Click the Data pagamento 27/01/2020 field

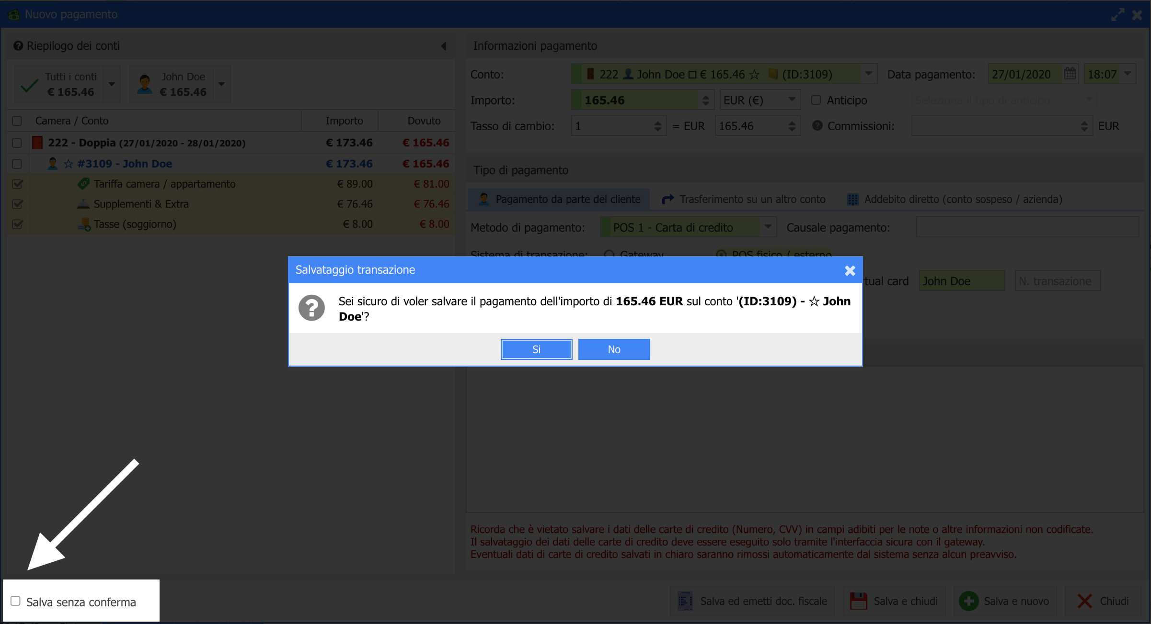click(x=1024, y=74)
